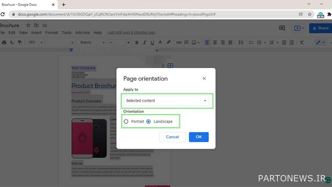Click the insert link icon
332x187 pixels.
pyautogui.click(x=179, y=43)
